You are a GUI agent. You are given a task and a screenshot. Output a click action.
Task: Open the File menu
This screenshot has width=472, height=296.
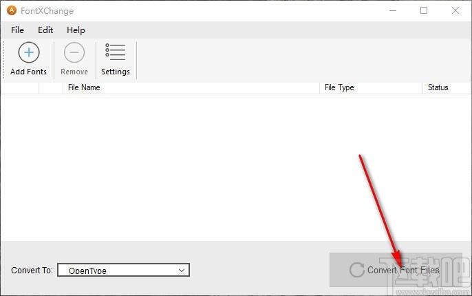point(17,30)
